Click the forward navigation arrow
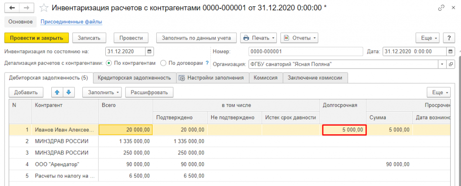Viewport: 461px width, 186px height. point(26,8)
